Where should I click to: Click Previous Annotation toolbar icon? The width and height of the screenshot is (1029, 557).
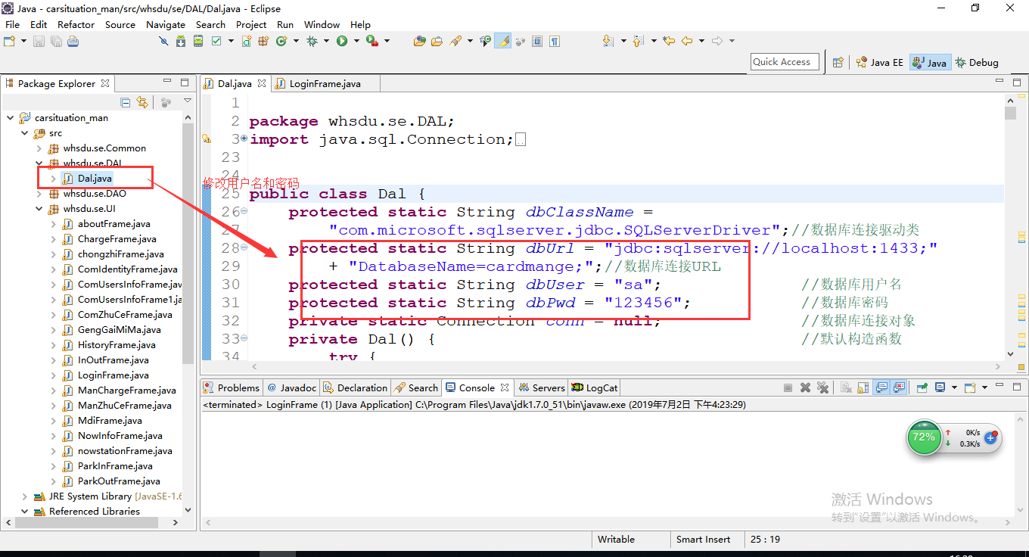638,41
